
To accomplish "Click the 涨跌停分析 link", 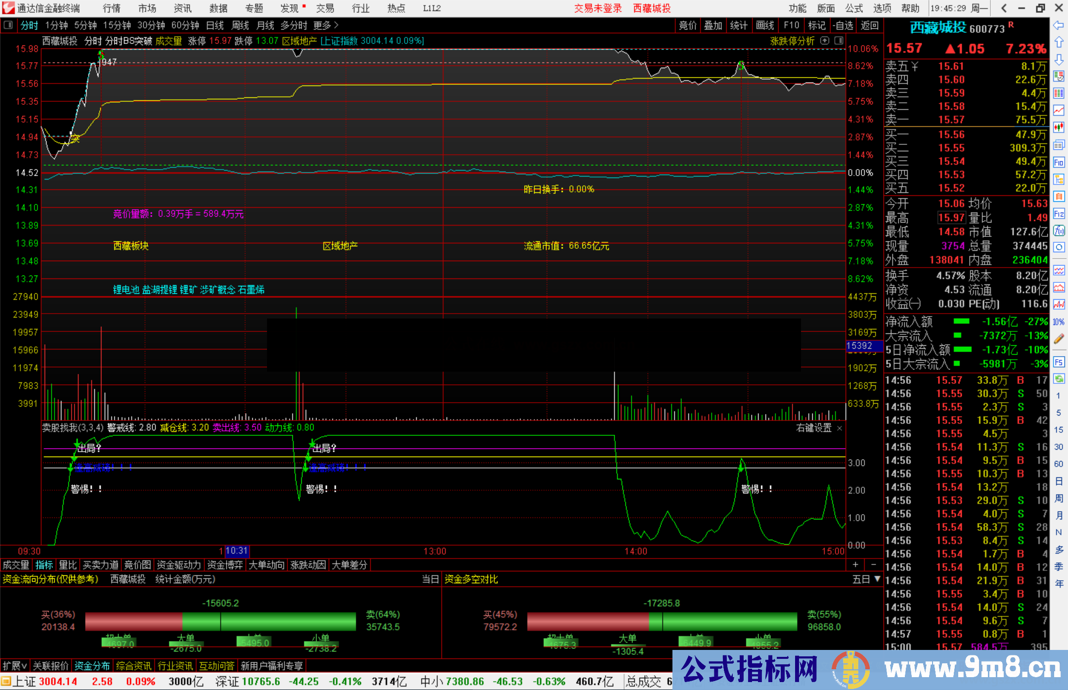I will point(792,41).
